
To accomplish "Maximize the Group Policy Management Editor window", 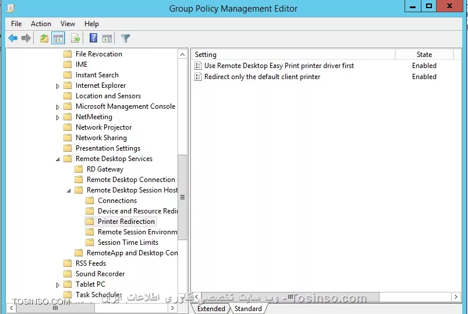I will click(x=429, y=6).
